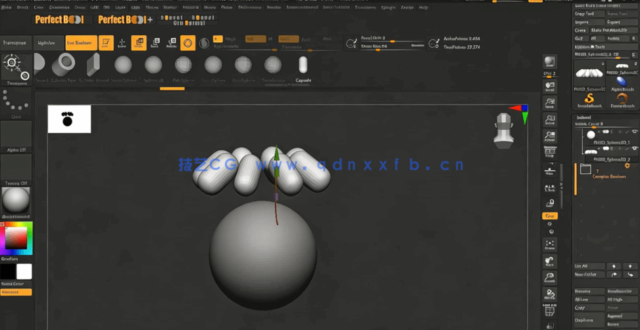
Task: Click the silhouette thumbnail view in viewport
Action: (x=69, y=119)
